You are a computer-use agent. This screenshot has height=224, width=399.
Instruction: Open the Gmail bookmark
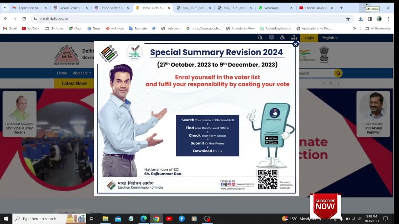[10, 28]
